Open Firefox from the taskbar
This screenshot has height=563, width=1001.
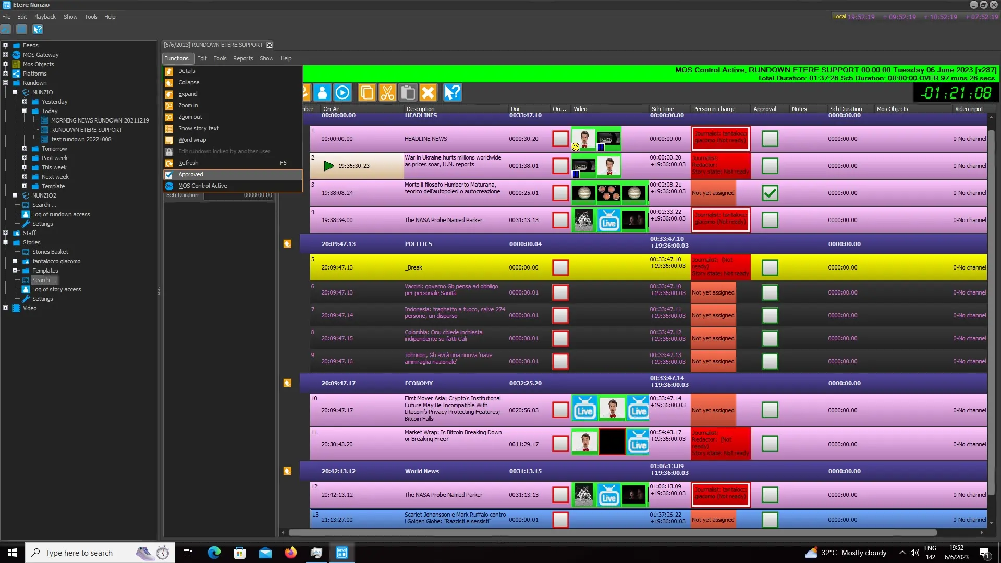coord(290,553)
